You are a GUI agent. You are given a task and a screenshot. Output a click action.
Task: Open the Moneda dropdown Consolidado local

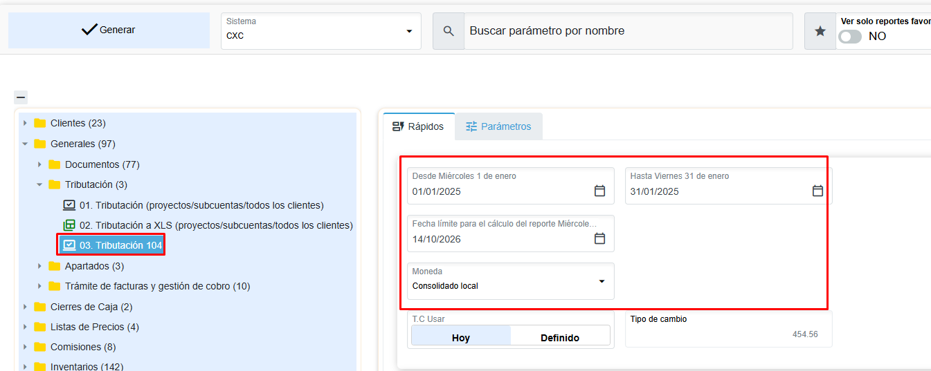coord(511,281)
